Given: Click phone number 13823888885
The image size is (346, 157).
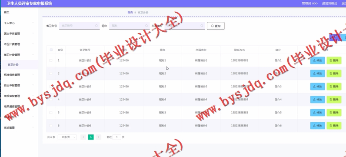Looking at the screenshot, I should click(240, 113).
